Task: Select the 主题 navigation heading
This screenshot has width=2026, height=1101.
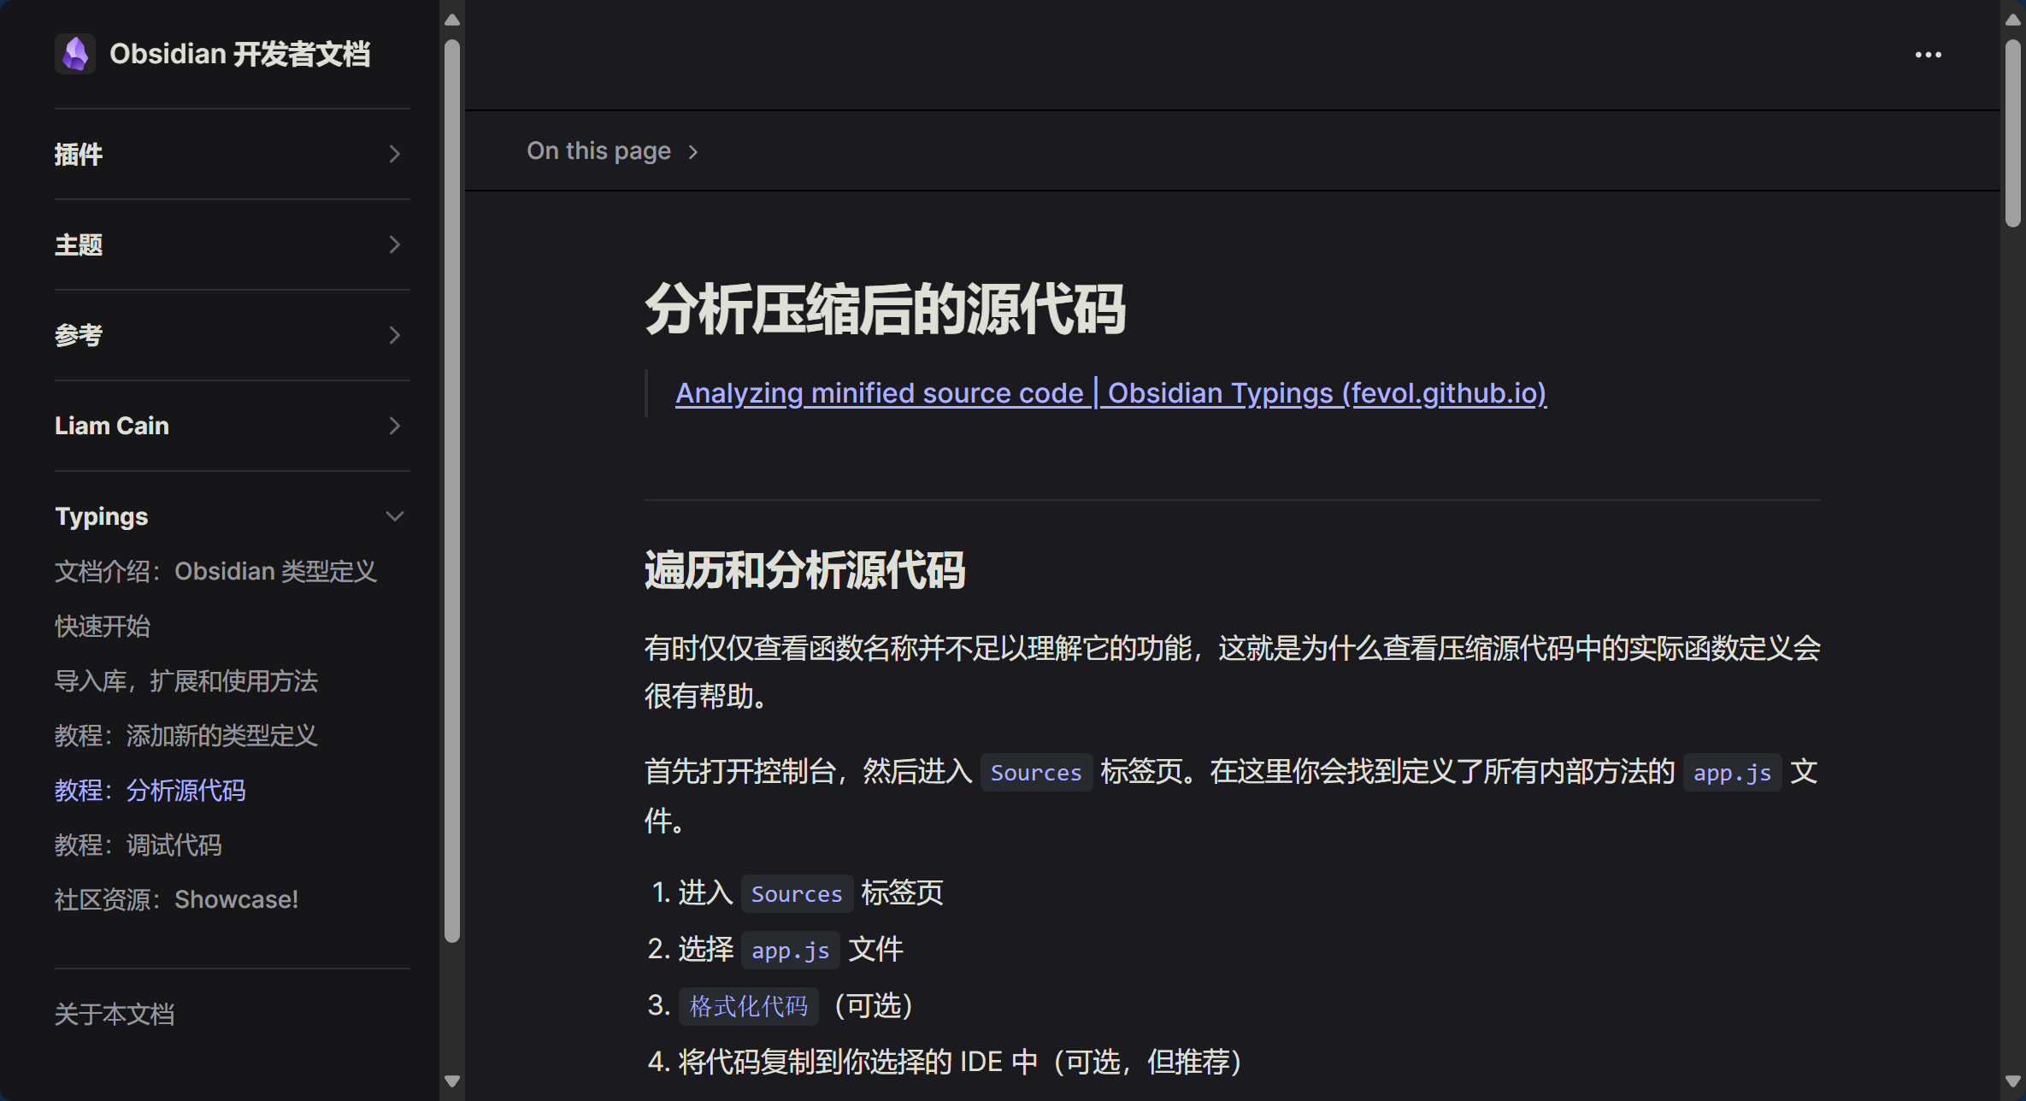Action: coord(79,244)
